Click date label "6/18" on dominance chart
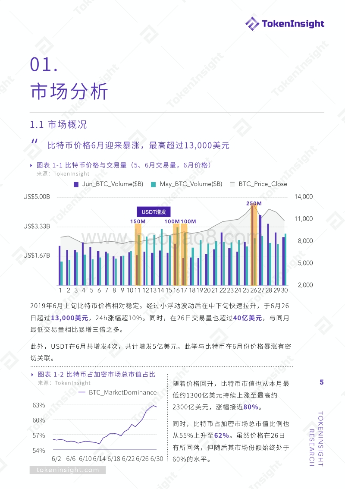The width and height of the screenshot is (345, 489). pos(114,459)
